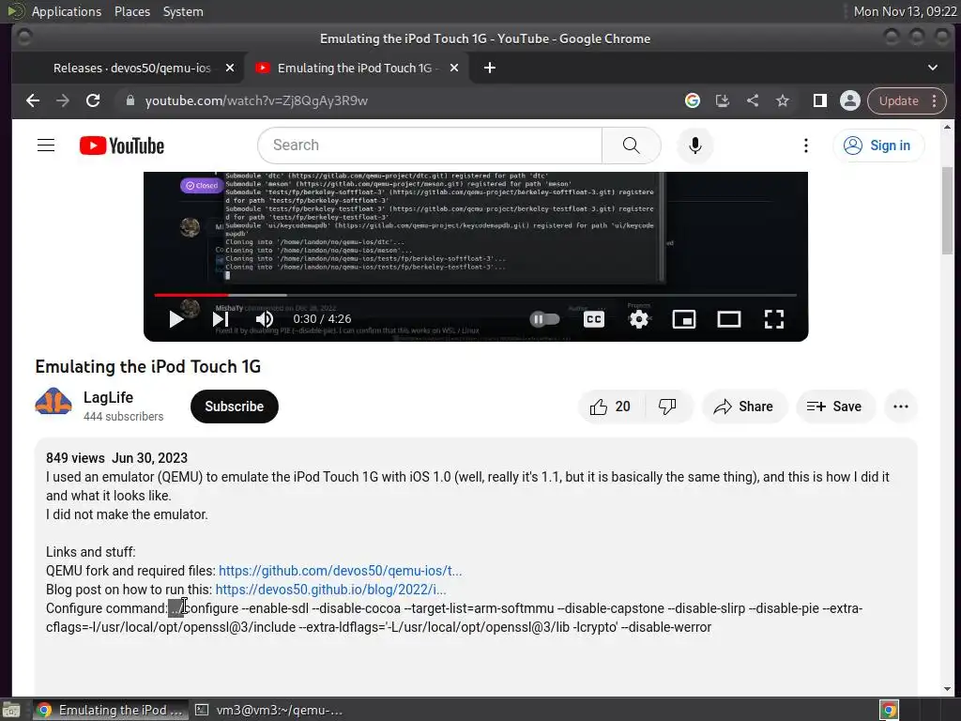Screen dimensions: 961x721
Task: Switch to miniplayer mode
Action: 684,319
